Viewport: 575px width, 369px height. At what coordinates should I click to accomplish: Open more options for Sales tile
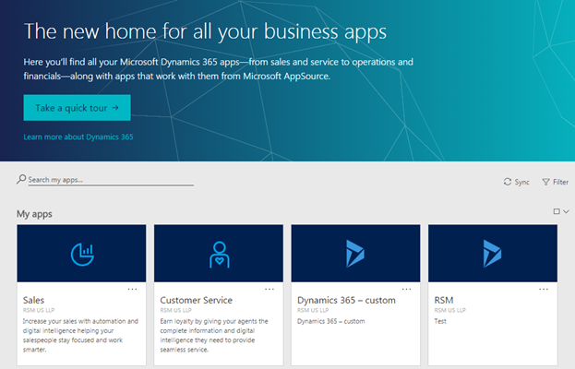coord(132,289)
